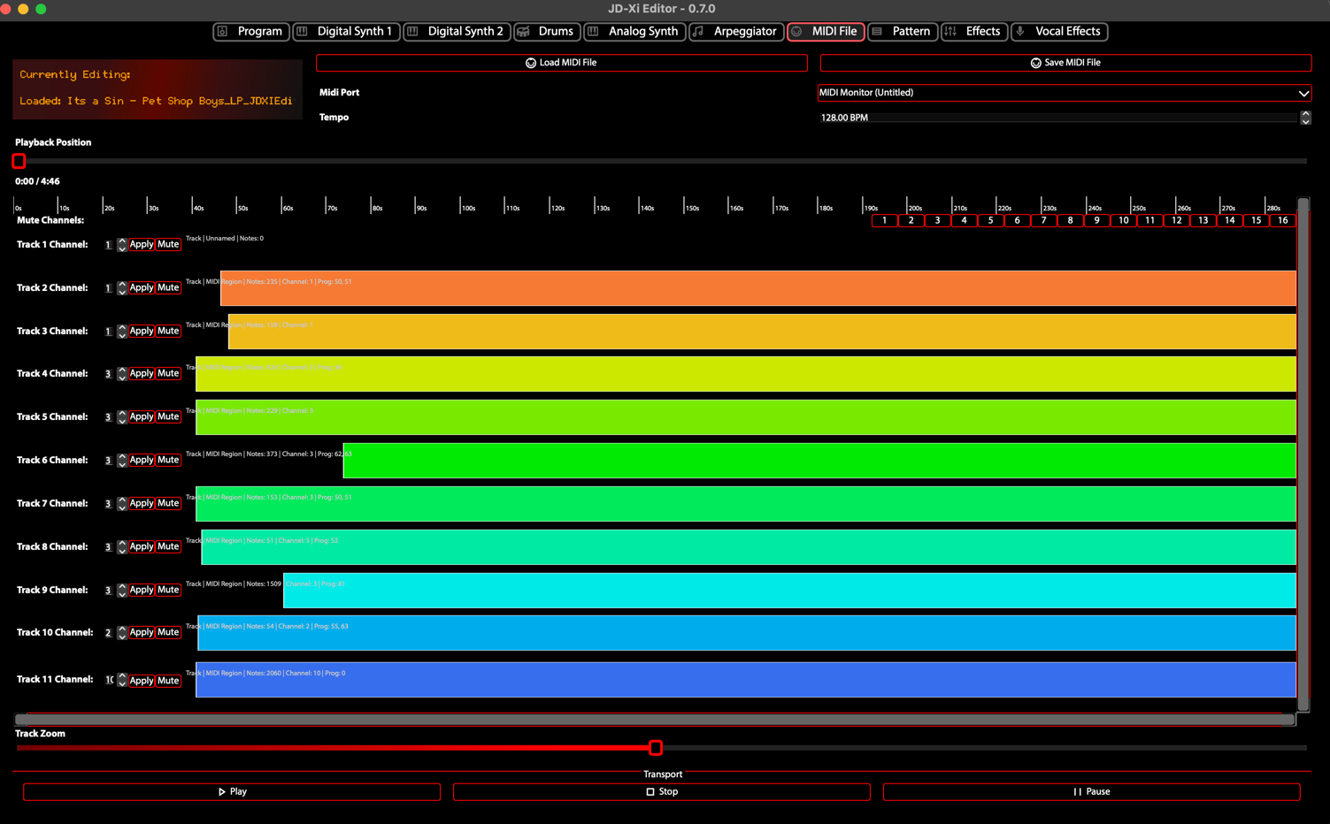The width and height of the screenshot is (1330, 824).
Task: Click the Effects sliders icon
Action: pos(950,32)
